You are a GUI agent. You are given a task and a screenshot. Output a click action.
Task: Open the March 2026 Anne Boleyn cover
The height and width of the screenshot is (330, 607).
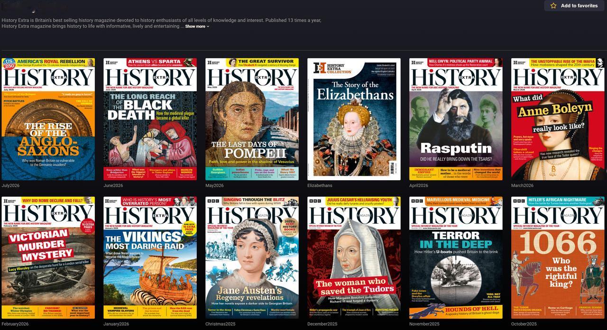point(558,119)
